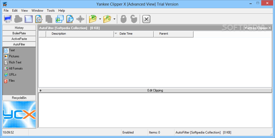Click the blue monitor toolbar icon

point(8,19)
